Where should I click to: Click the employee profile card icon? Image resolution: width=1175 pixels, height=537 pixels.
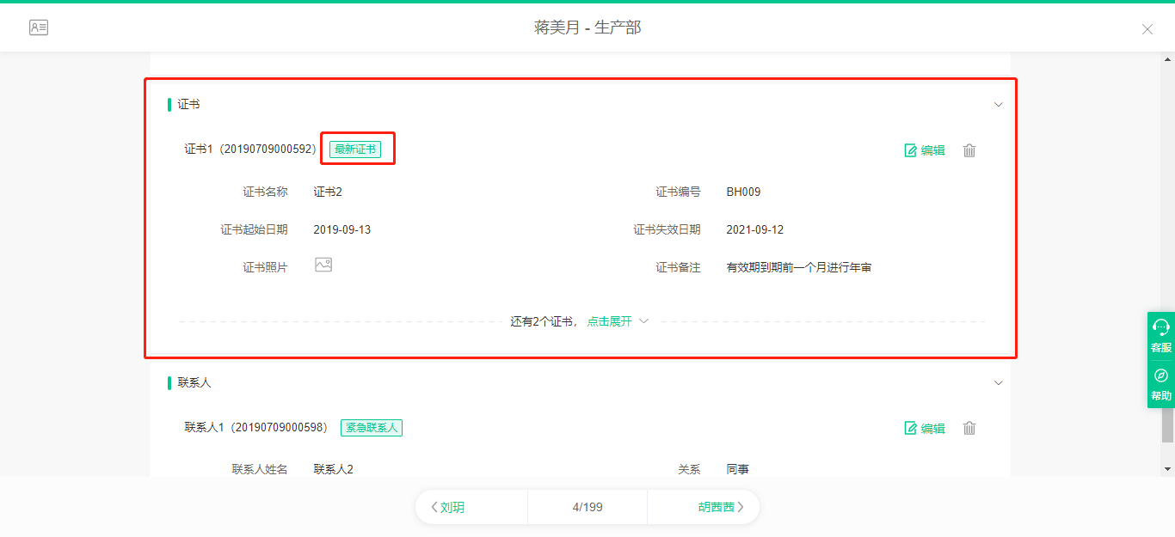(x=39, y=27)
